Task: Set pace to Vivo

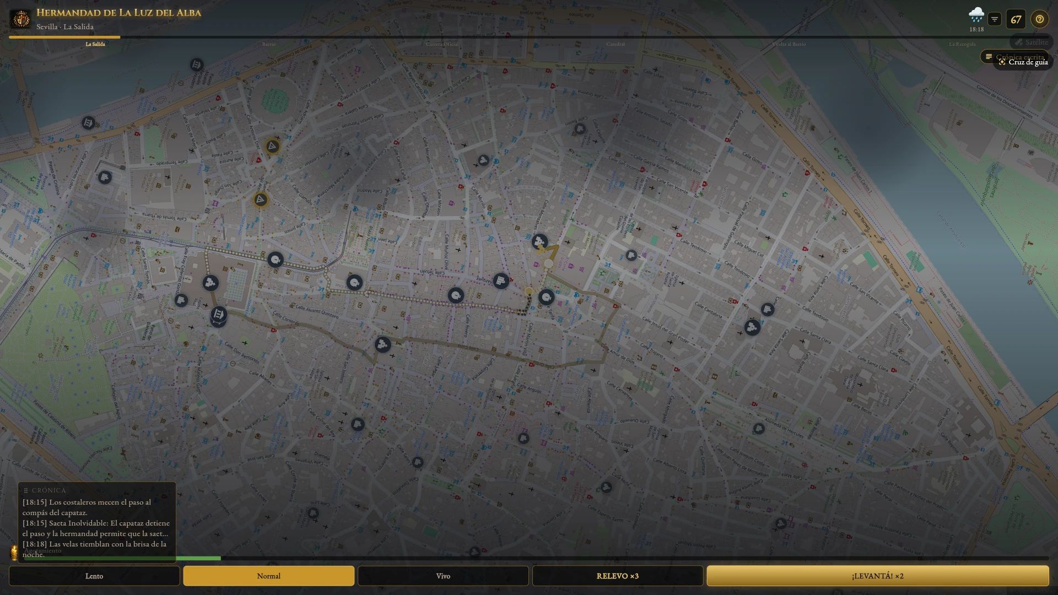Action: (443, 576)
